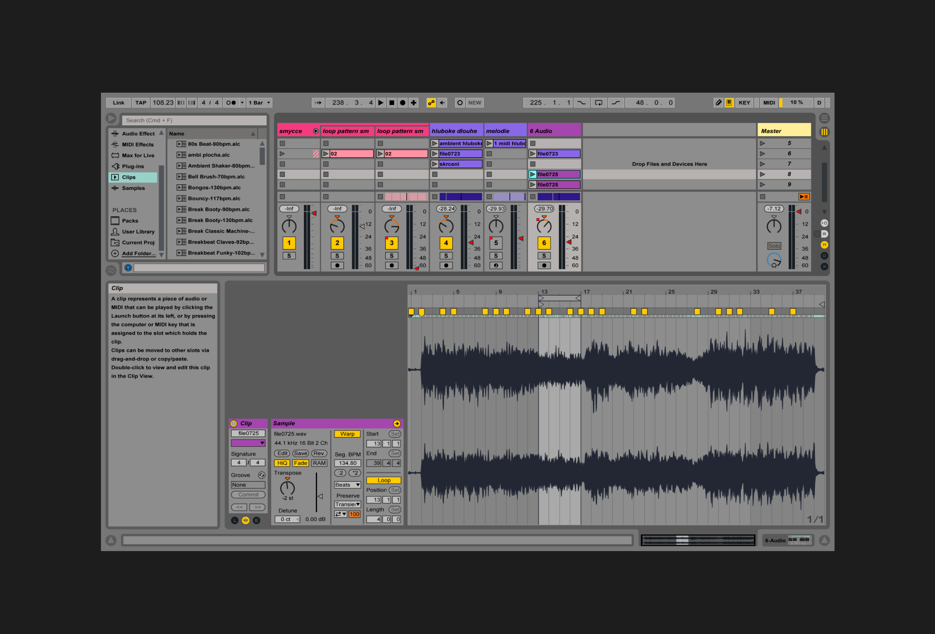
Task: Open the transient loop mode dropdown
Action: pyautogui.click(x=340, y=514)
